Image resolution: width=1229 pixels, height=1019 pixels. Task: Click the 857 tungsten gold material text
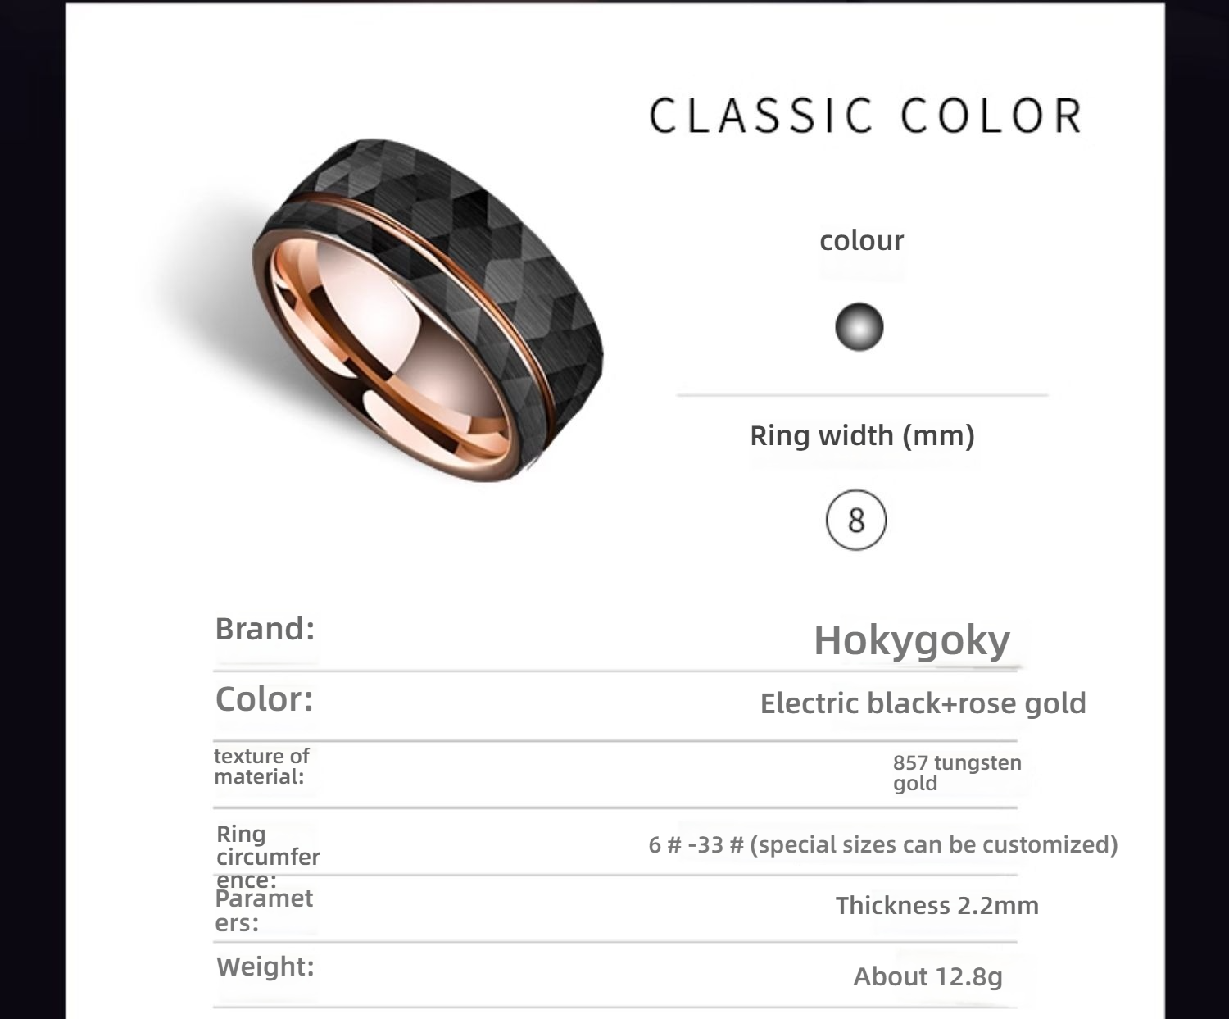tap(957, 772)
